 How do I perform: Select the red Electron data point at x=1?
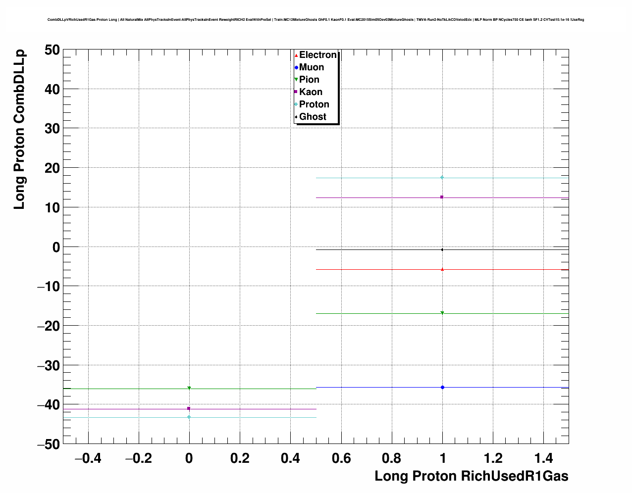(442, 269)
